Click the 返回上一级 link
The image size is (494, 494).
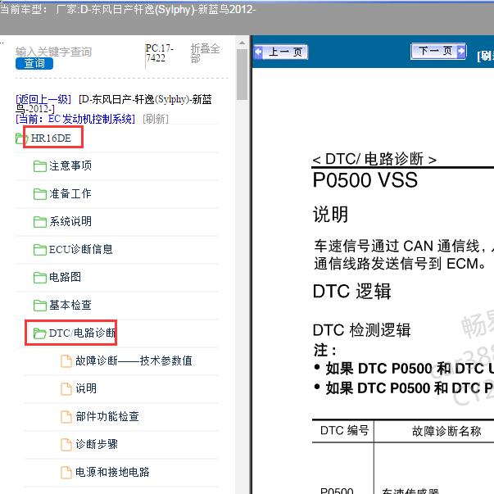[43, 99]
